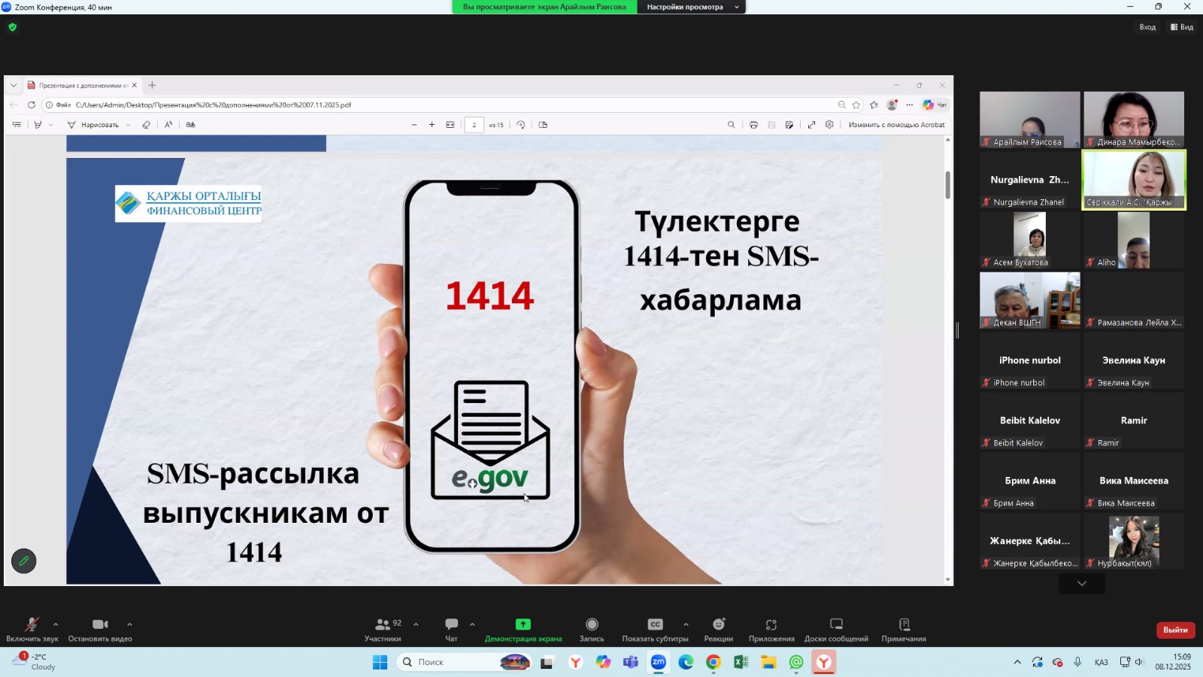Leave meeting with red Выйти button

tap(1175, 630)
